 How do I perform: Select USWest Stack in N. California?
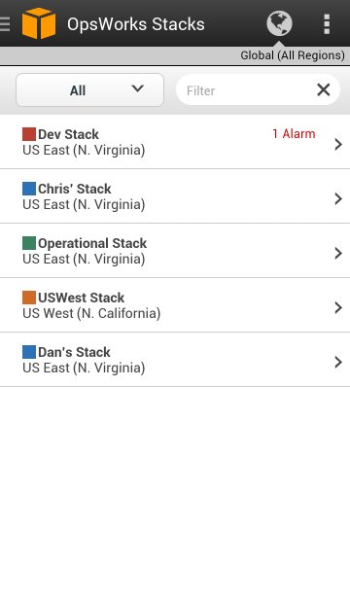[175, 305]
